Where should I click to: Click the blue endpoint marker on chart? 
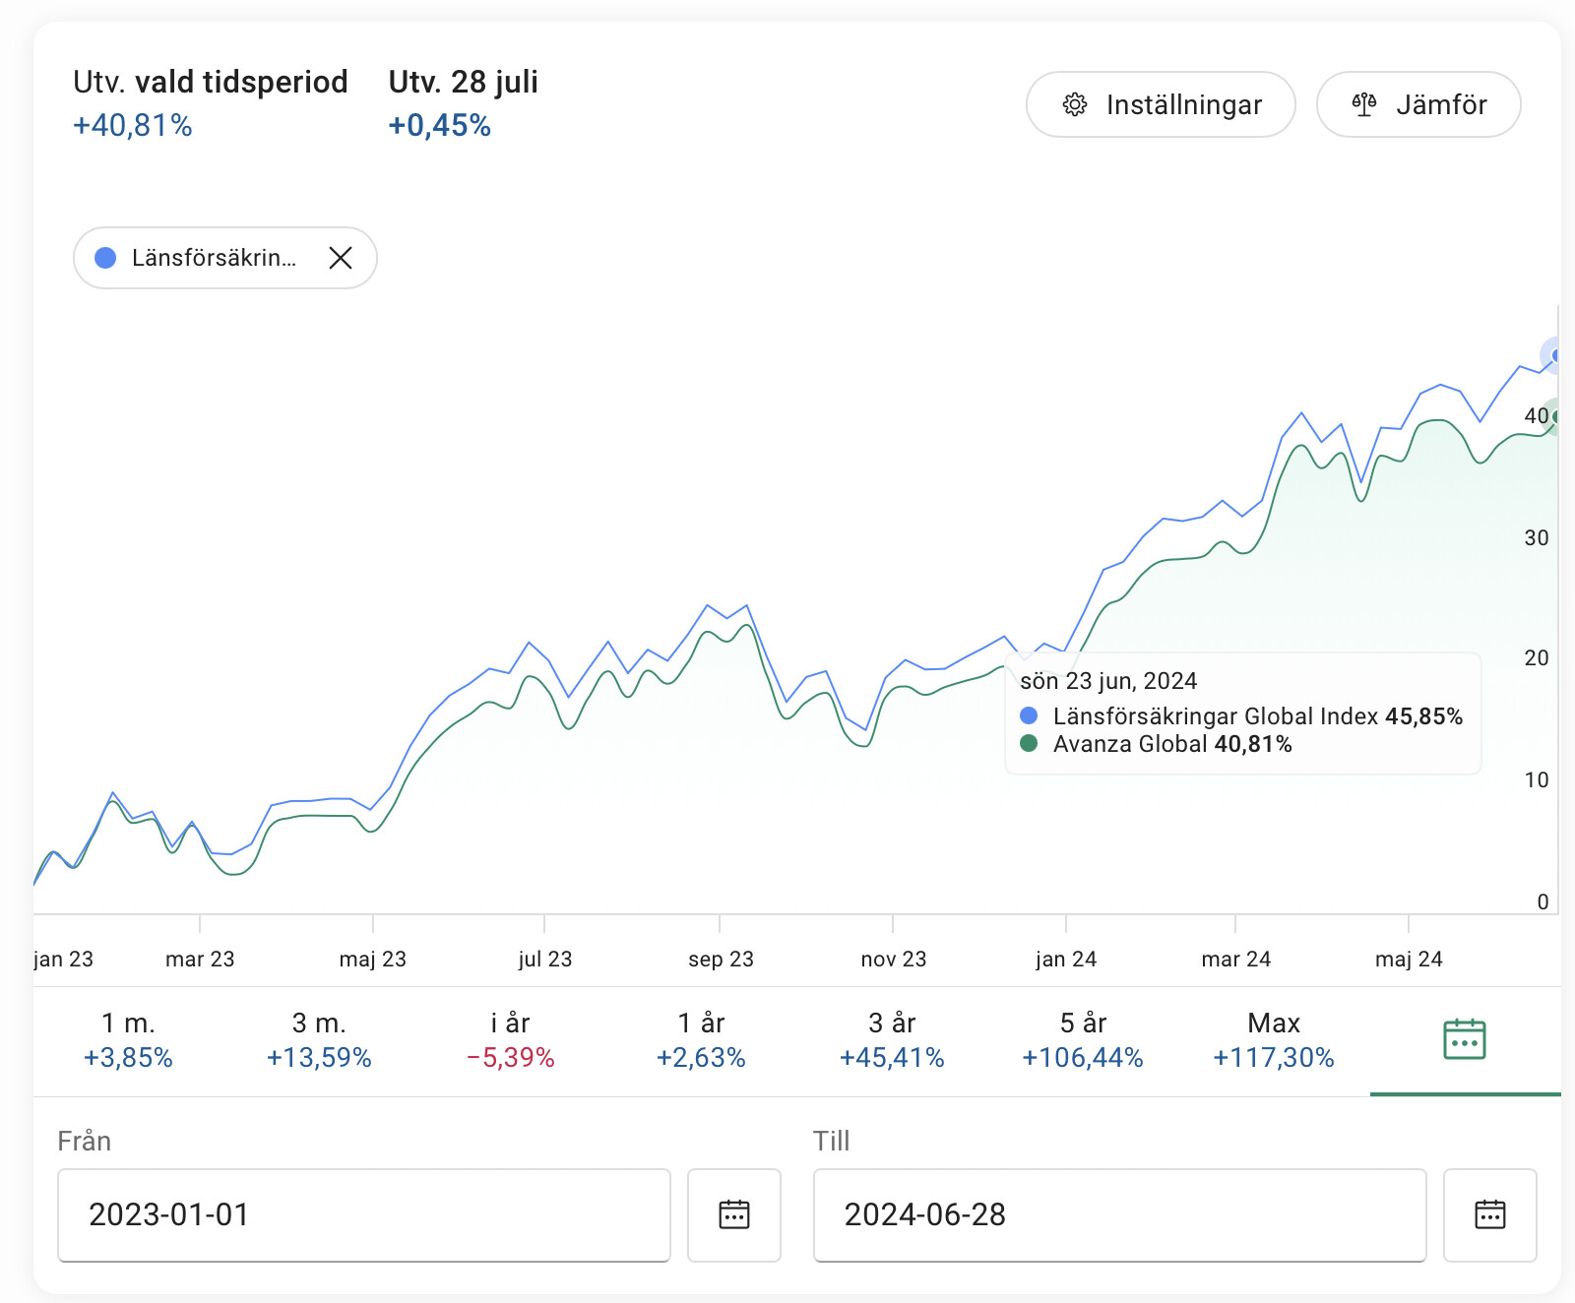[1555, 355]
